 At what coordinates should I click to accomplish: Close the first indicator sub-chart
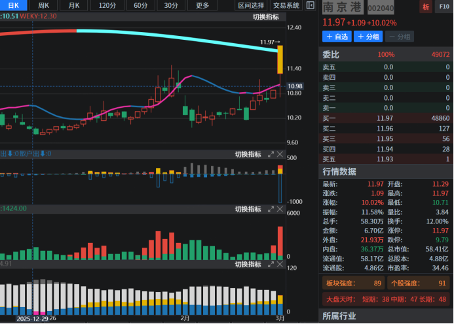point(280,154)
